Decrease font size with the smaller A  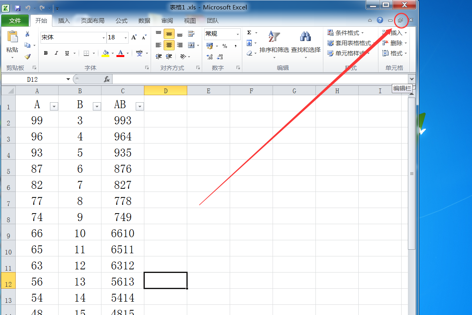click(x=144, y=37)
